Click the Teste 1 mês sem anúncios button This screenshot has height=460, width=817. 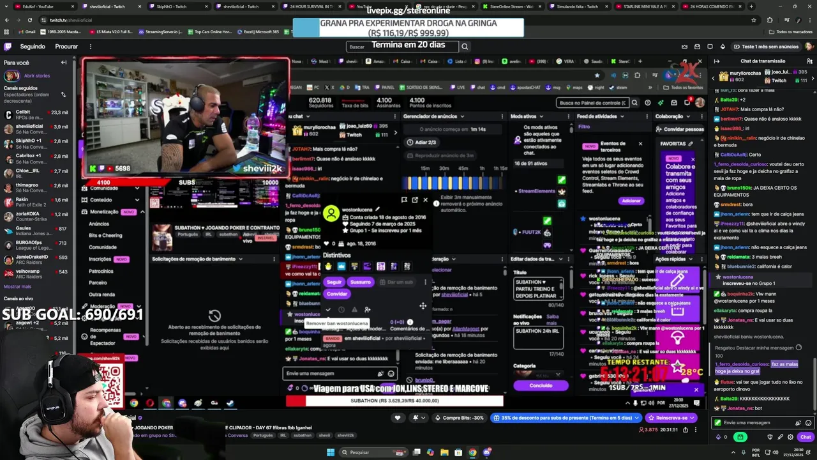click(x=766, y=46)
